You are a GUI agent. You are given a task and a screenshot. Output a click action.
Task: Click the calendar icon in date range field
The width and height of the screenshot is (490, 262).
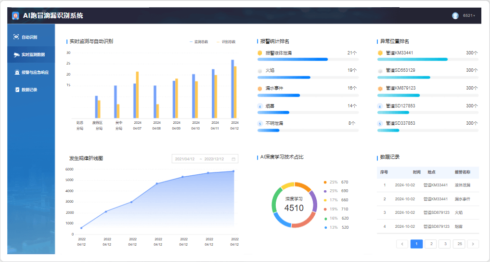point(233,159)
